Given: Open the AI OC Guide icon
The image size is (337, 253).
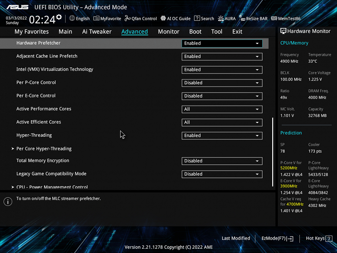Looking at the screenshot, I should pos(163,18).
